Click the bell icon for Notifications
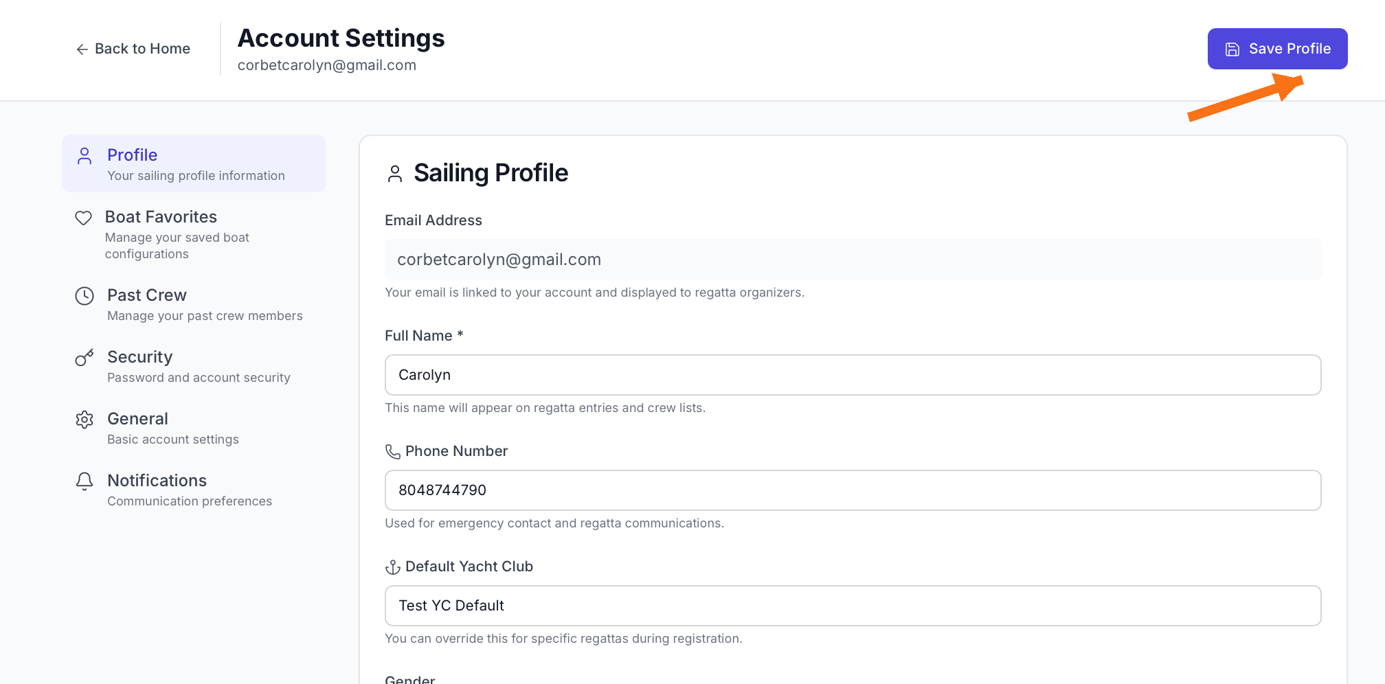 pyautogui.click(x=83, y=481)
